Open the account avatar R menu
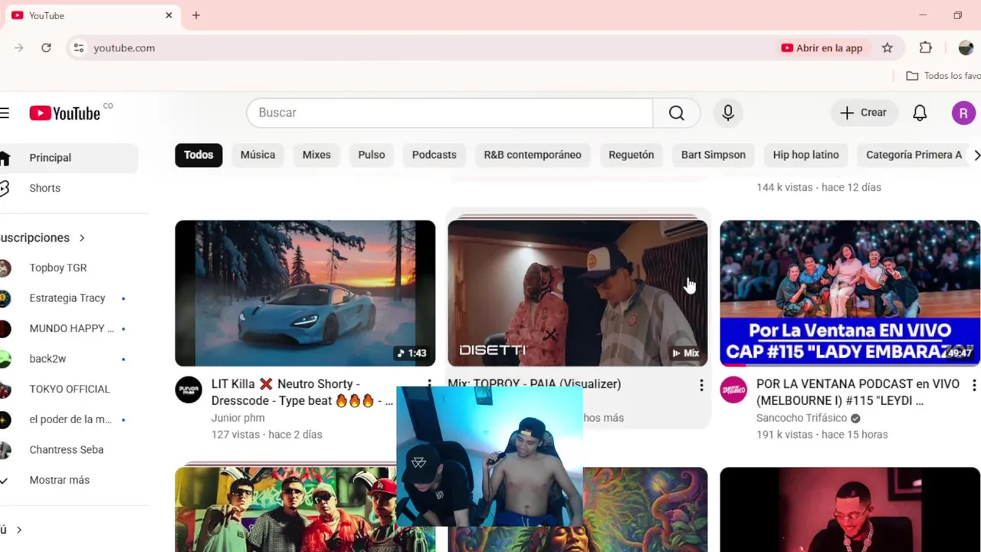This screenshot has height=552, width=981. click(963, 113)
